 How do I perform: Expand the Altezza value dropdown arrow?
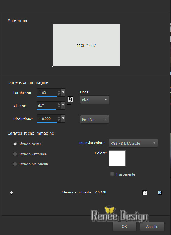click(63, 106)
